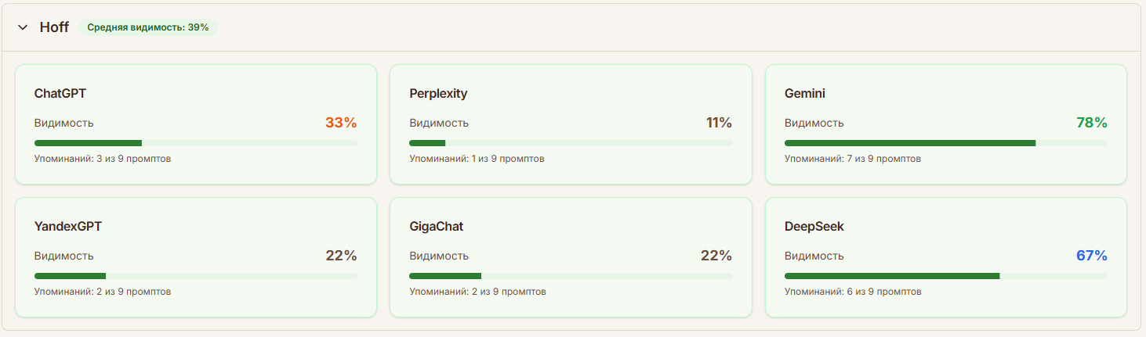This screenshot has width=1146, height=337.
Task: Click GigaChat's mentions 2 of 9 text
Action: click(477, 292)
